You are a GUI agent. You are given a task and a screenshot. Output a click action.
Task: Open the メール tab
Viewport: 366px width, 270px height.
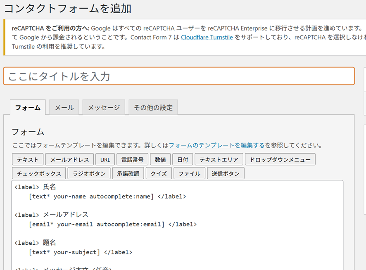[64, 107]
